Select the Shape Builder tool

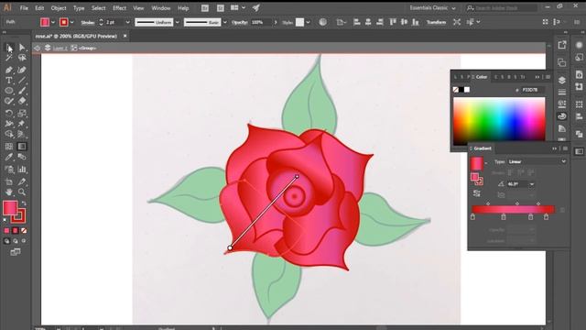(x=9, y=134)
